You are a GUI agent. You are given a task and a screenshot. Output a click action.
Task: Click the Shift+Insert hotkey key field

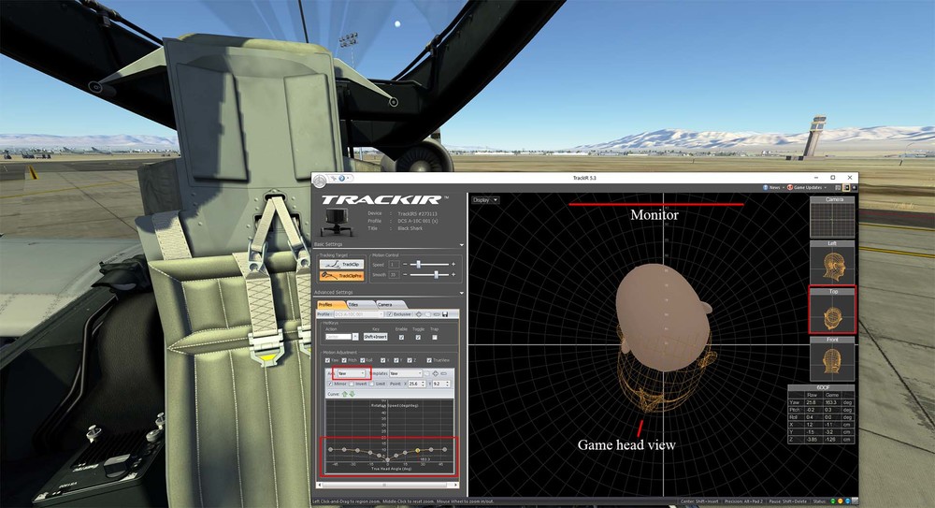(375, 337)
